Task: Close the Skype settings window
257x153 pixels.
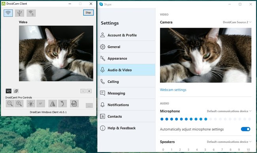Action: point(251,4)
